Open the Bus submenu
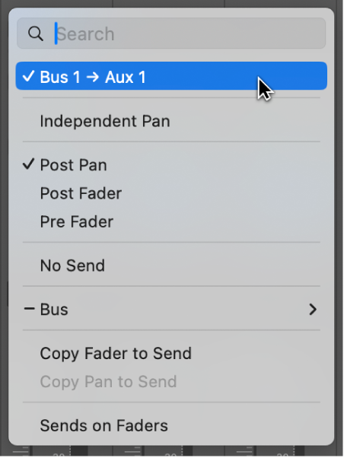Screen dimensions: 344x458 tap(171, 310)
